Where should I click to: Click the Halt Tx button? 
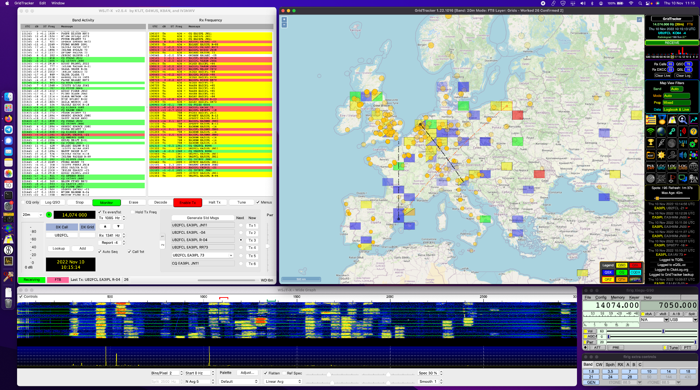pyautogui.click(x=214, y=202)
